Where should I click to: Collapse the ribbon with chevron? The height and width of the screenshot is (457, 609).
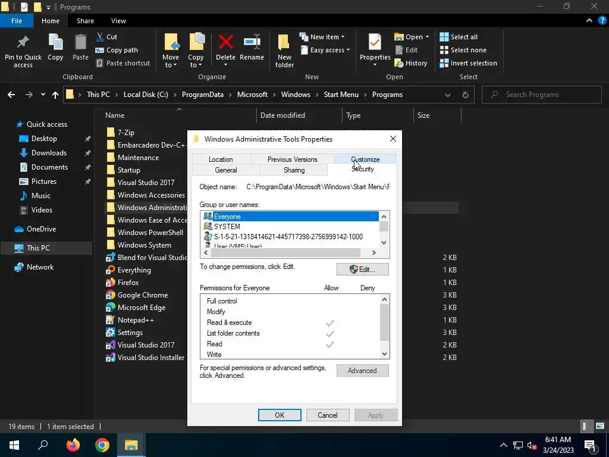[x=589, y=21]
